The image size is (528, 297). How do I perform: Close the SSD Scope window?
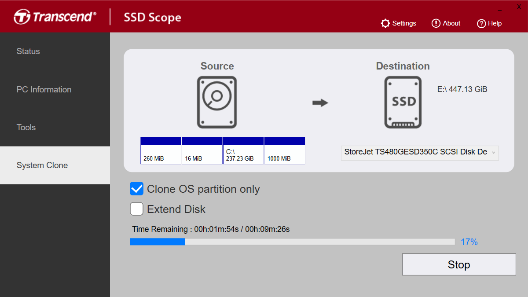(x=519, y=7)
